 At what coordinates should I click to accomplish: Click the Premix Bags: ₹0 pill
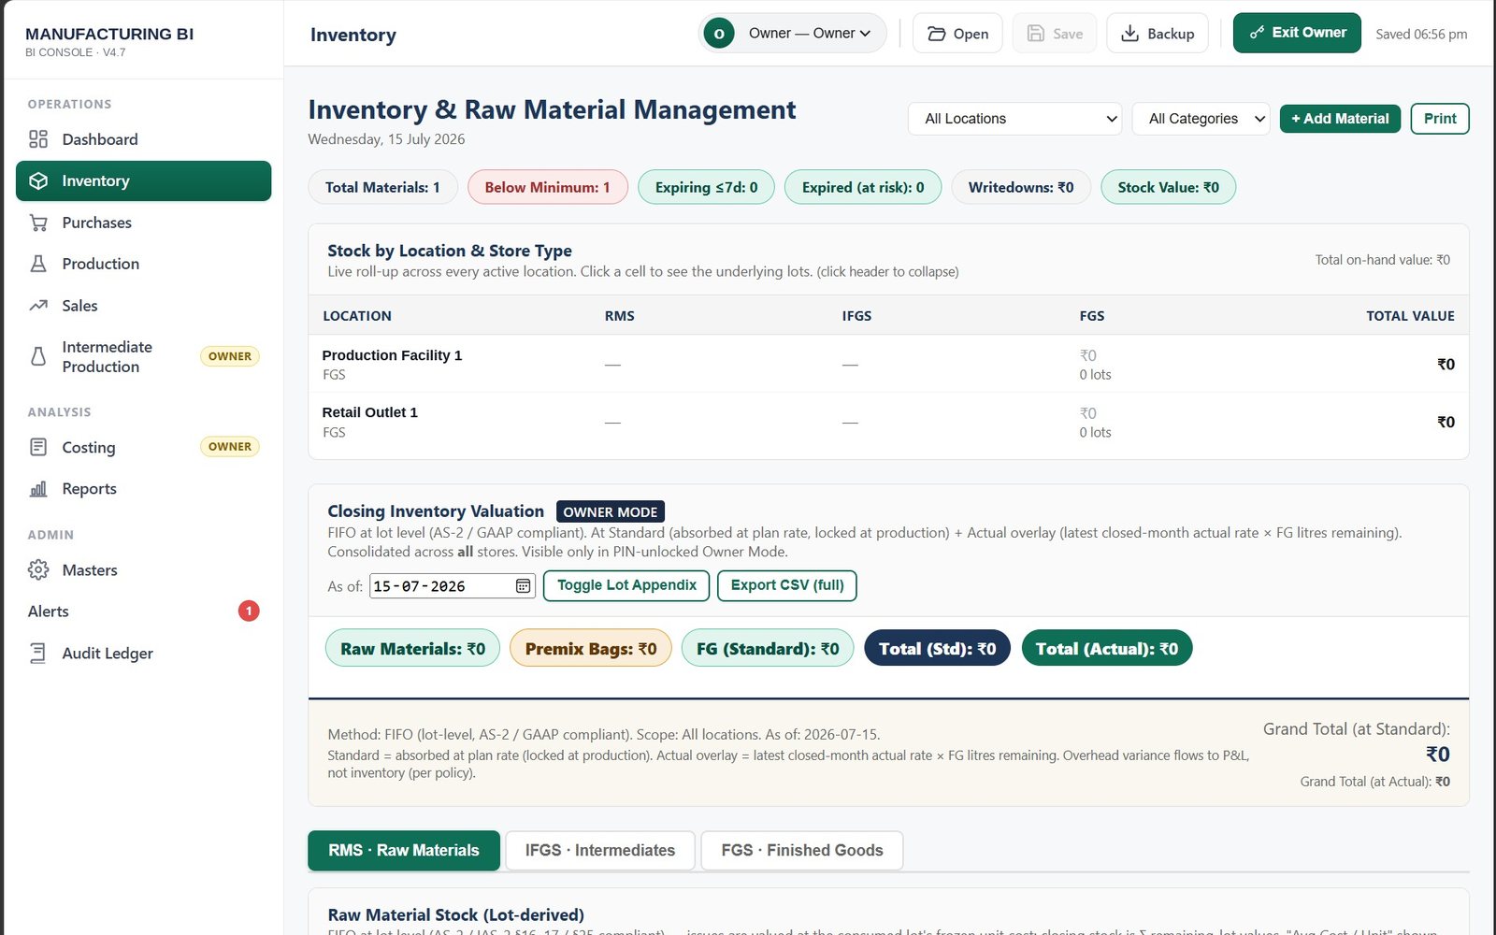(x=591, y=648)
